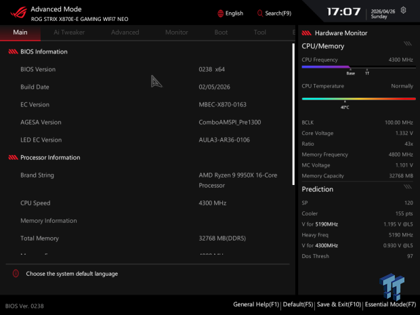Click the English language button
The height and width of the screenshot is (315, 420).
click(x=230, y=14)
